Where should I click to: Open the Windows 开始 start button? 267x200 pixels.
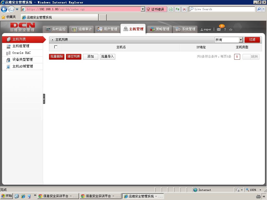tap(7, 196)
